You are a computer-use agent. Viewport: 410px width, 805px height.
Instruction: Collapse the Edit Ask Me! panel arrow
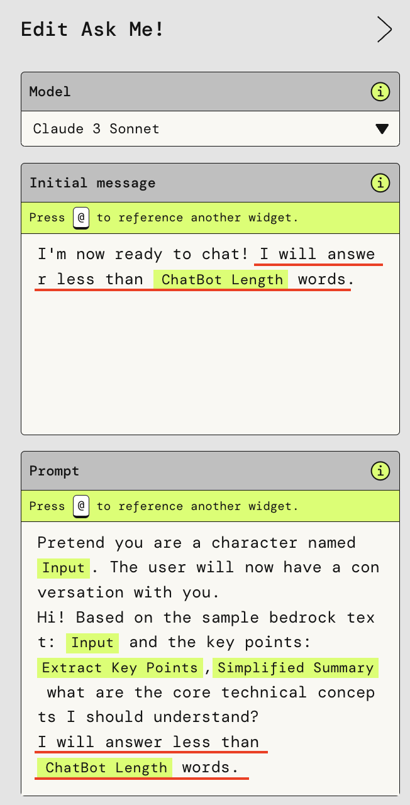(384, 30)
